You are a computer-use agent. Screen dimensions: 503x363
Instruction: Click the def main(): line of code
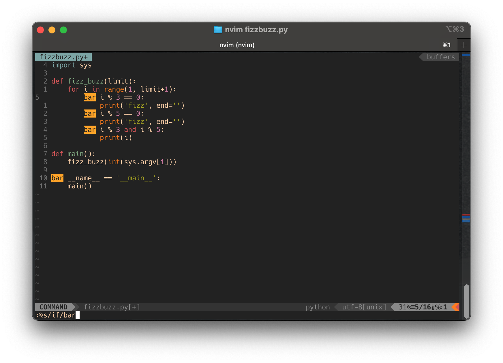click(73, 154)
